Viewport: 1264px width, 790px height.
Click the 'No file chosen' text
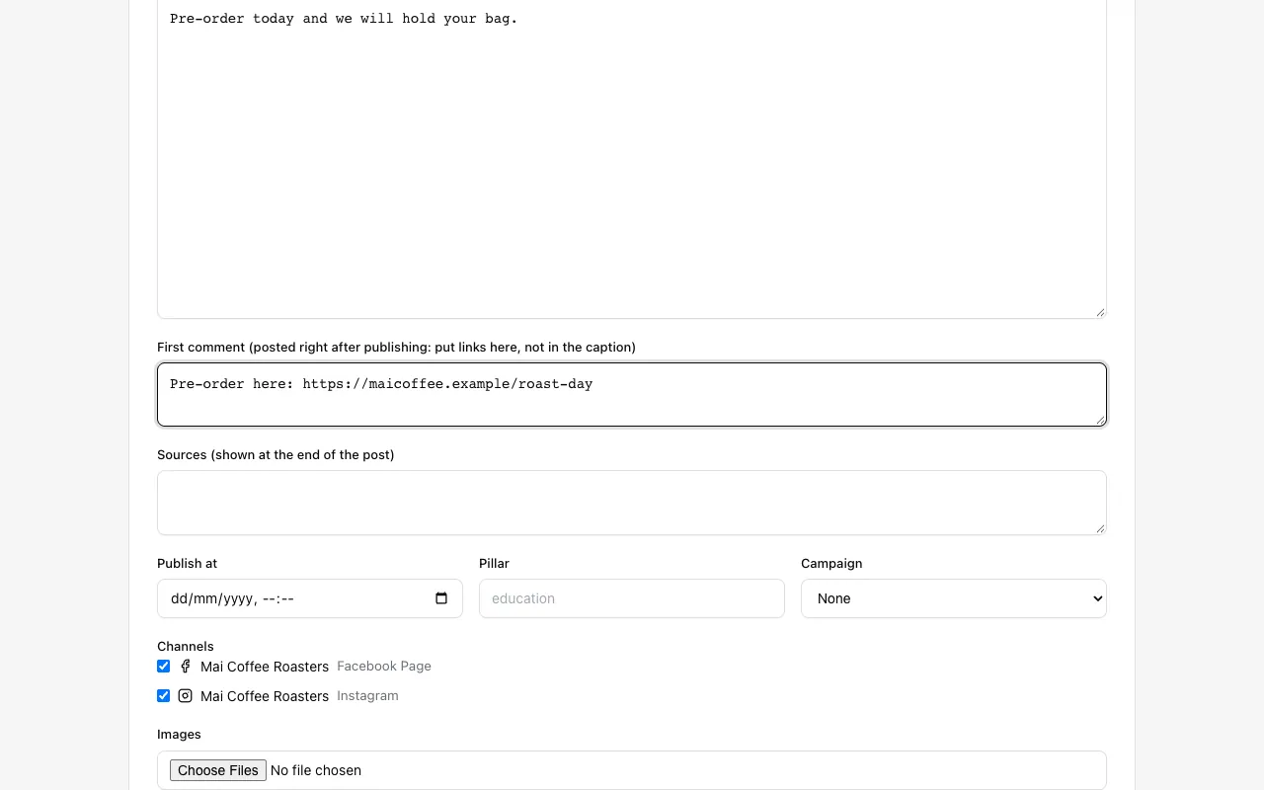click(316, 770)
